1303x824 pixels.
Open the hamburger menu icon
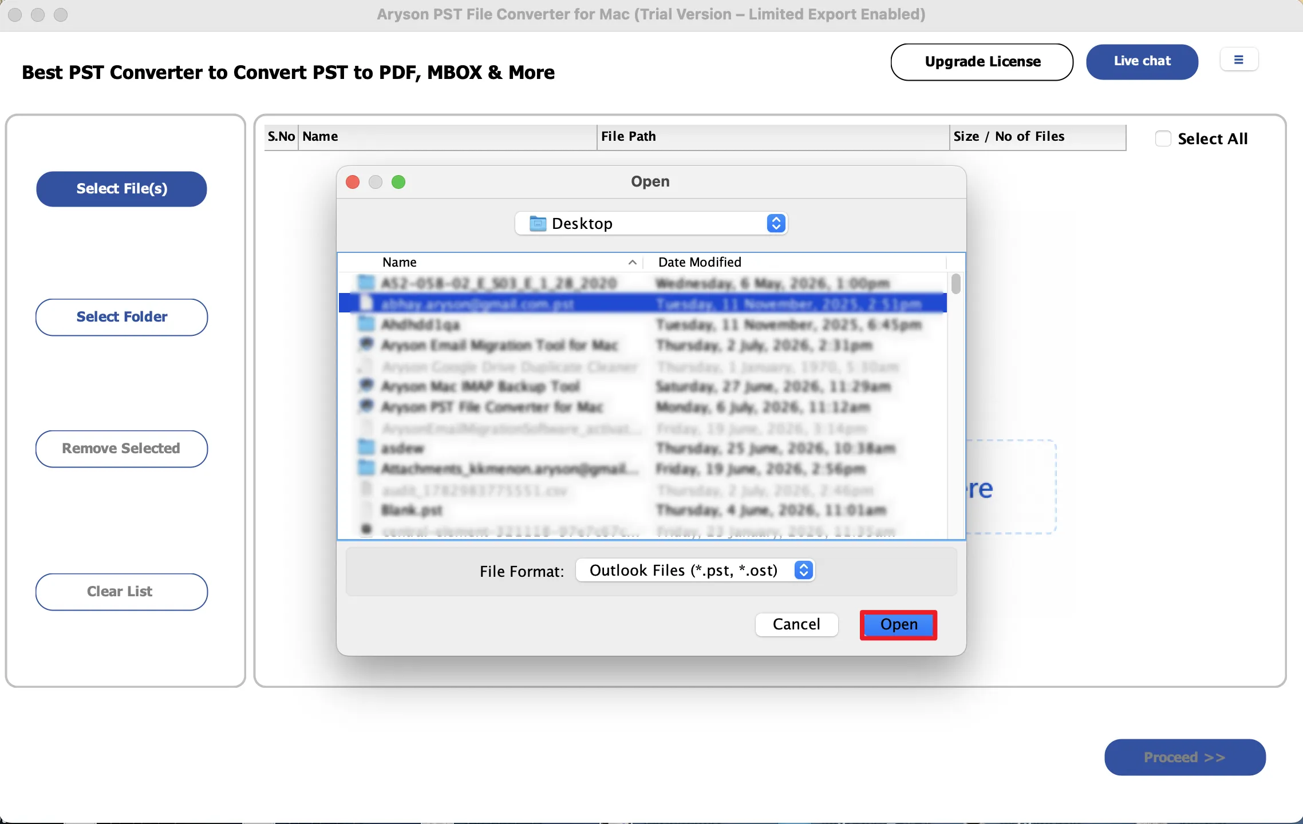click(1239, 60)
